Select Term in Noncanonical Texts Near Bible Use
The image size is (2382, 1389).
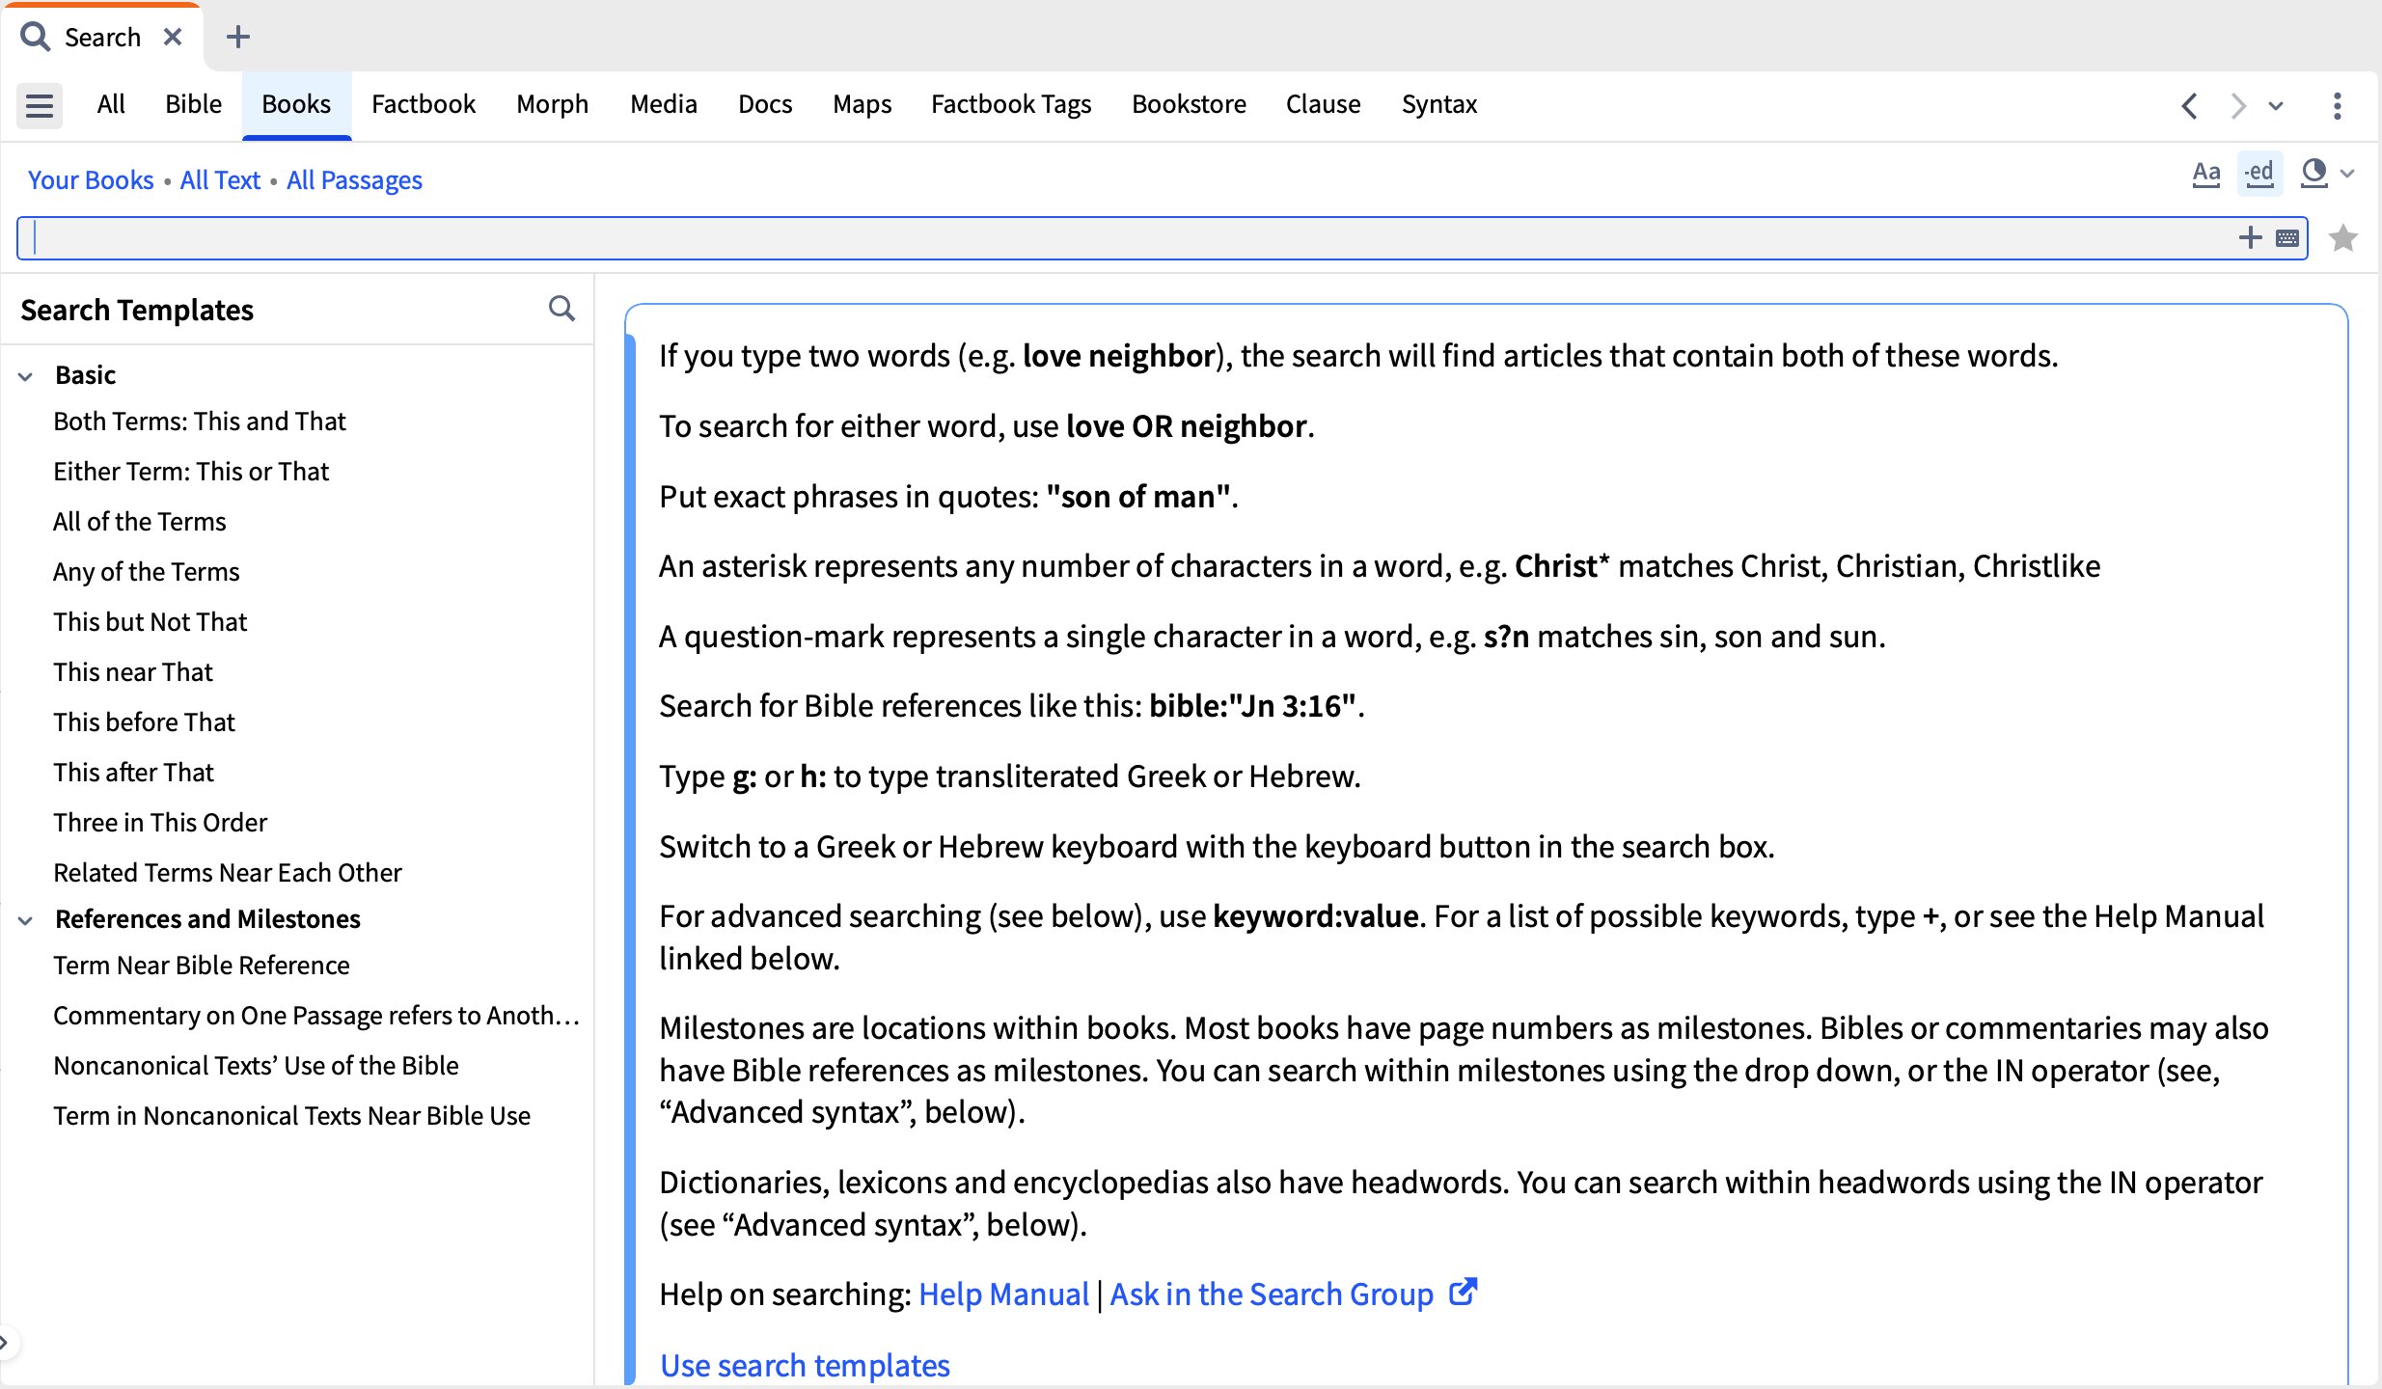coord(292,1116)
